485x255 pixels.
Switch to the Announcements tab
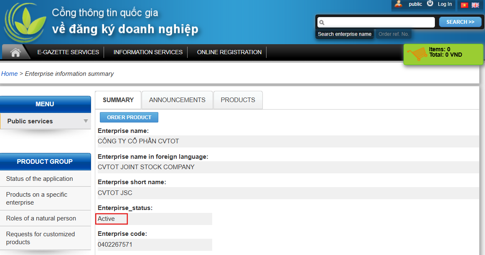177,100
